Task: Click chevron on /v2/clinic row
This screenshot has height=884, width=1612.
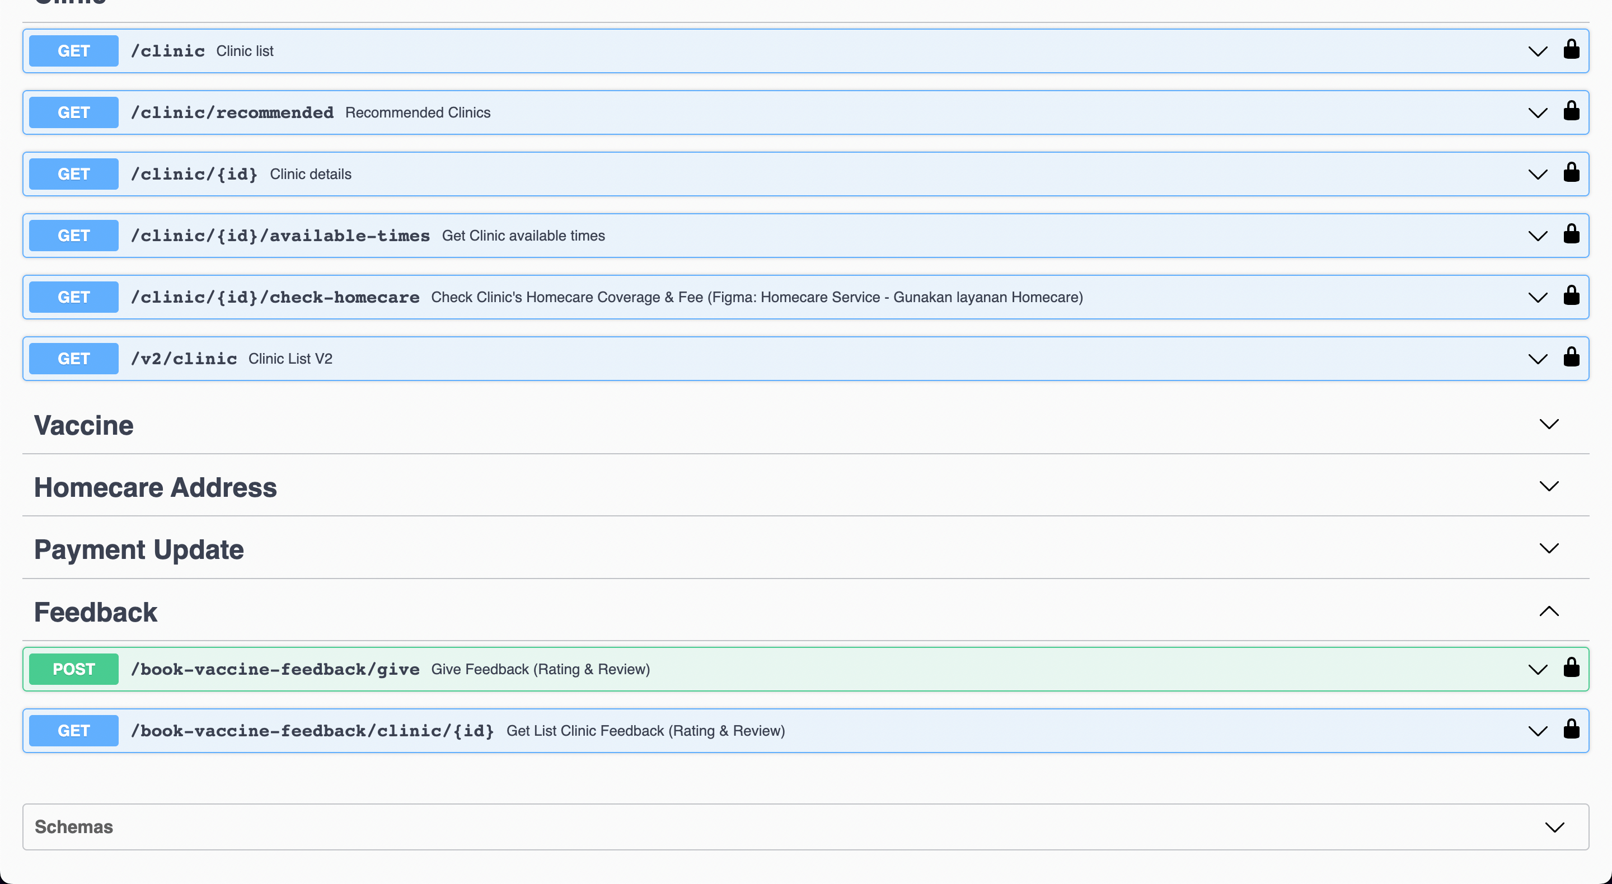Action: pyautogui.click(x=1537, y=359)
